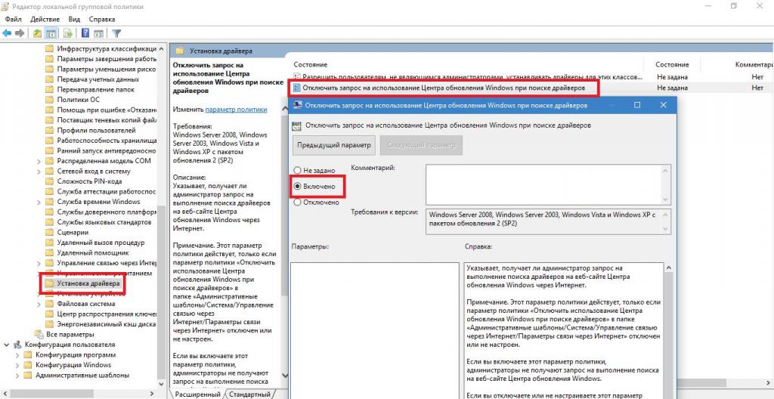
Task: Open the Справка menu
Action: point(102,19)
